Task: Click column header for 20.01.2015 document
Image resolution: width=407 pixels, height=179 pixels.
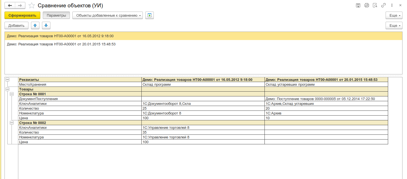Action: pos(326,80)
